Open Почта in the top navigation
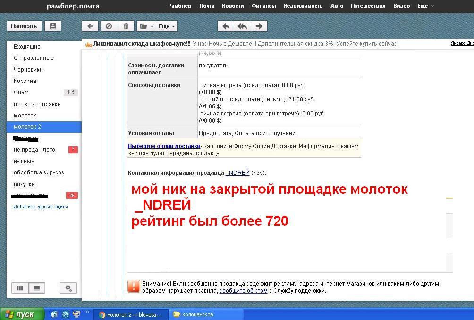474x320 pixels. [207, 6]
